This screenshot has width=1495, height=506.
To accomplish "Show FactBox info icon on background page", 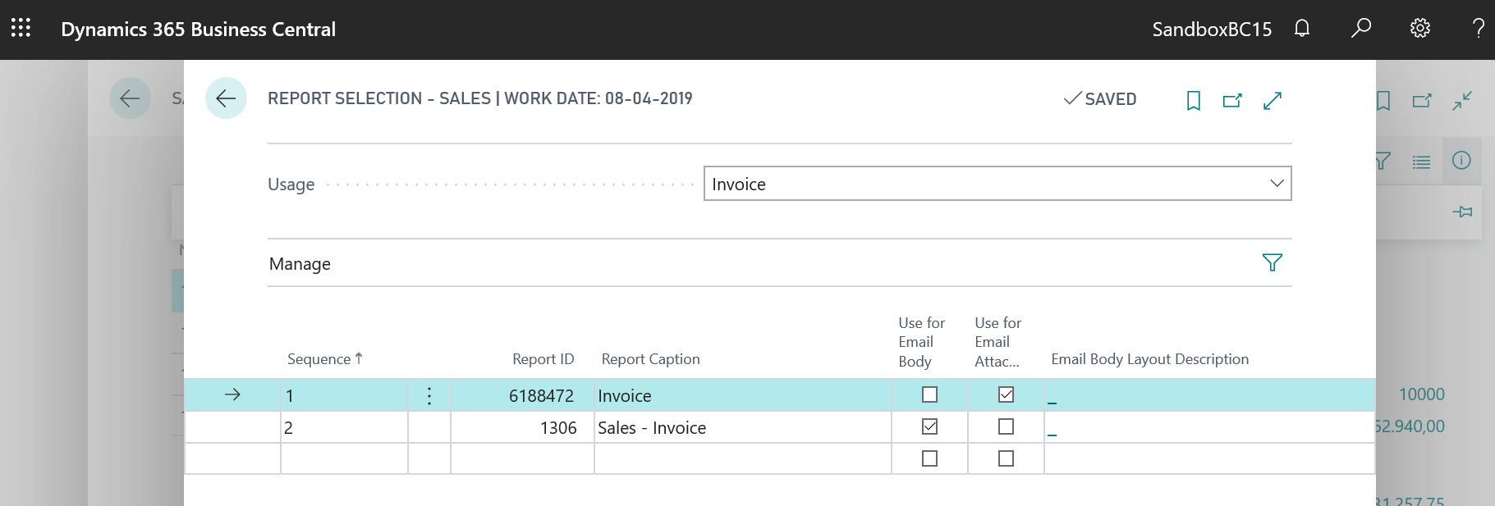I will 1461,160.
